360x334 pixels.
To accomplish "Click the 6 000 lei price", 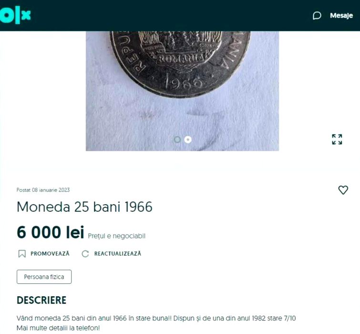I will [x=51, y=232].
